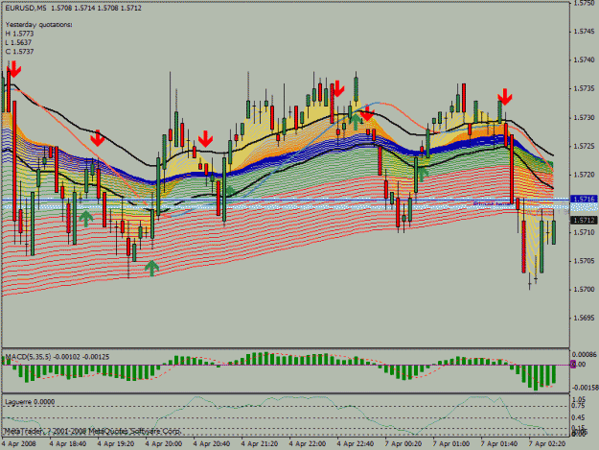Screen dimensions: 599x450
Task: Click the '4 Apr 2008' time label
Action: pos(19,444)
